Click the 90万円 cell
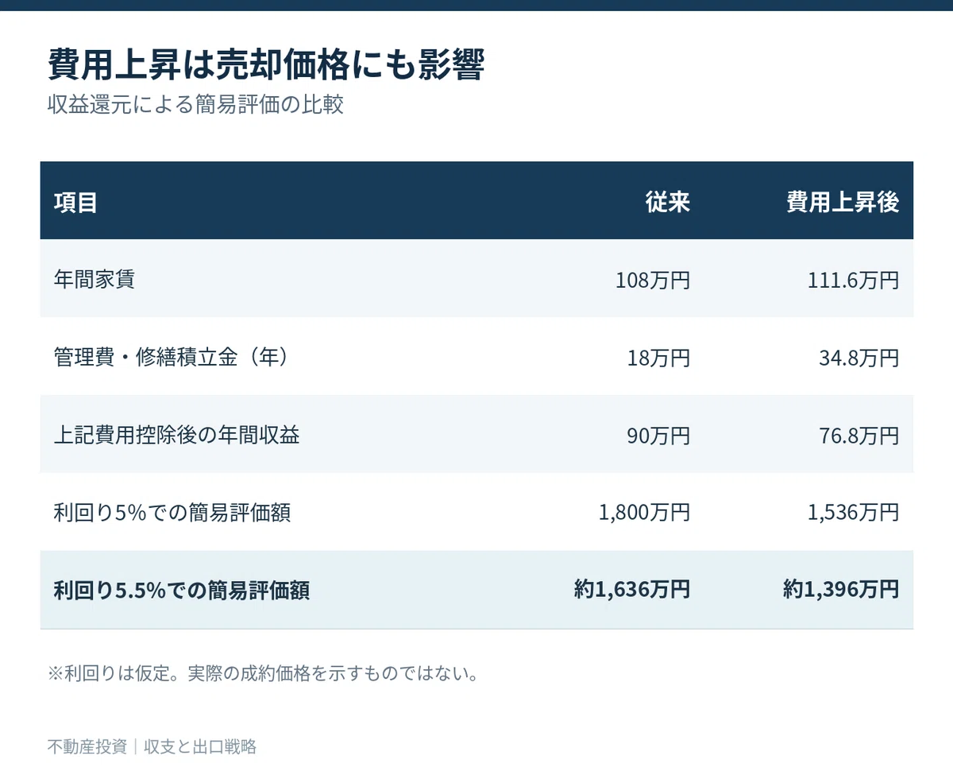953x775 pixels. 658,436
